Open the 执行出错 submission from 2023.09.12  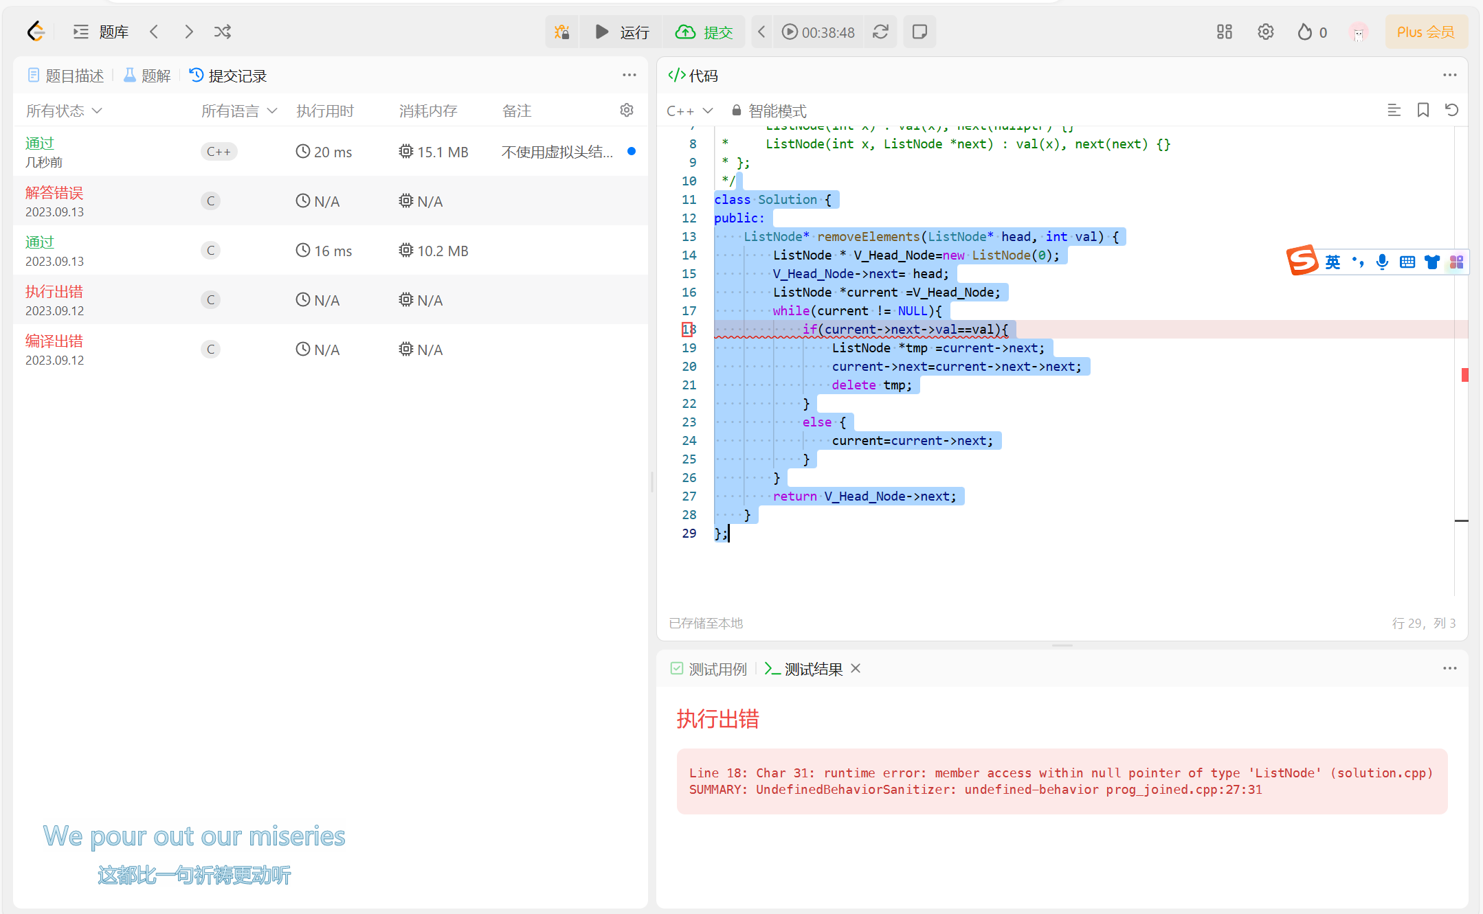pyautogui.click(x=330, y=299)
